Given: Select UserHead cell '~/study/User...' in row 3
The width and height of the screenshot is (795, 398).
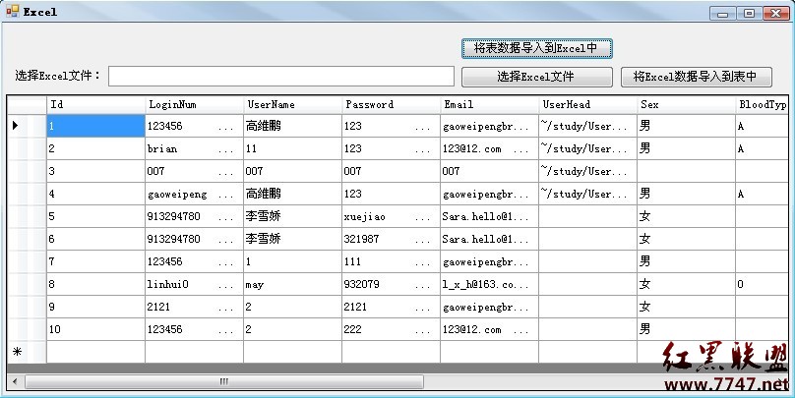Looking at the screenshot, I should 587,171.
